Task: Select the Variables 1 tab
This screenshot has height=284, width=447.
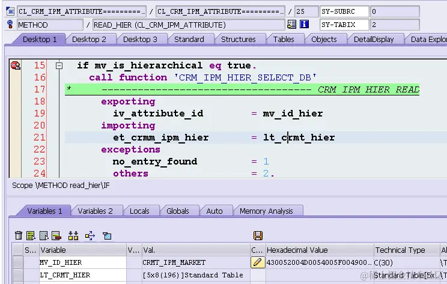Action: [44, 211]
